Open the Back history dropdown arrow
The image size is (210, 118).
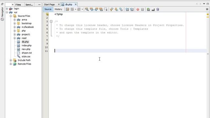(x=75, y=10)
